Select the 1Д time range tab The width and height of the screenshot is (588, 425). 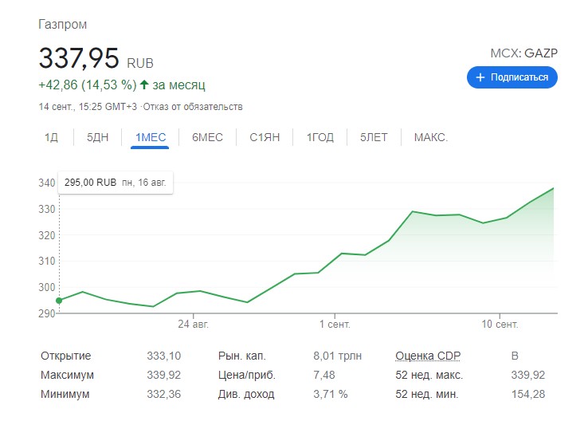click(x=51, y=137)
